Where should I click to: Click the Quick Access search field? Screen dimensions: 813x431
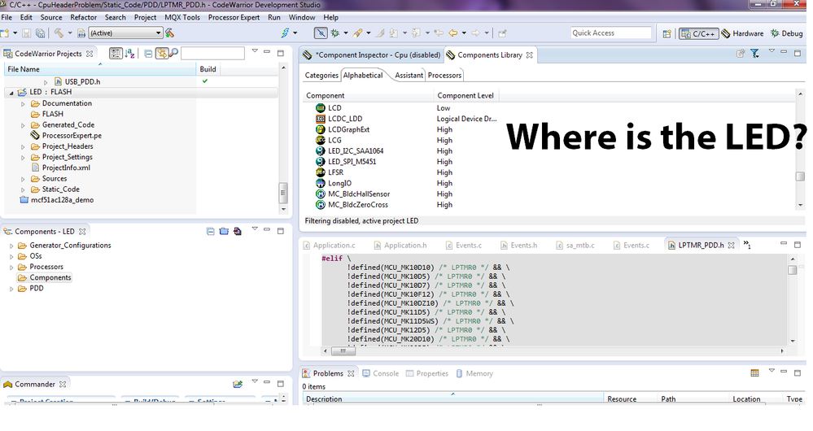coord(610,33)
